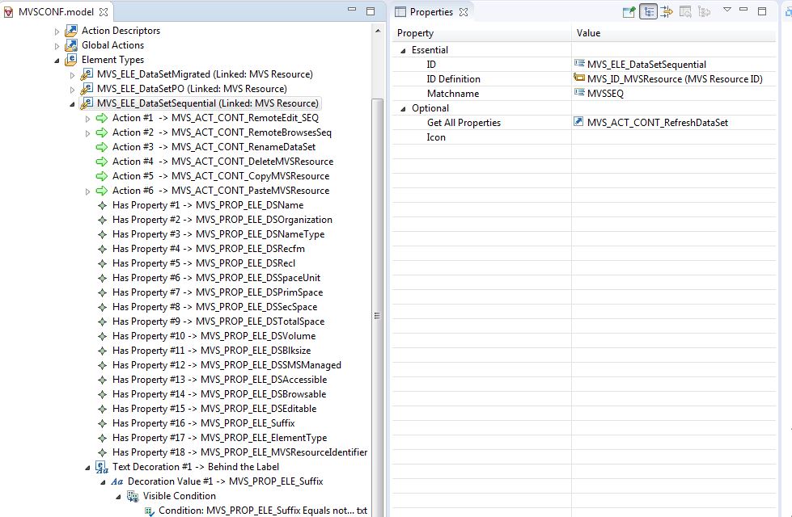Screen dimensions: 792x517
Task: Switch to the MVSCONF.model tab
Action: coord(57,12)
